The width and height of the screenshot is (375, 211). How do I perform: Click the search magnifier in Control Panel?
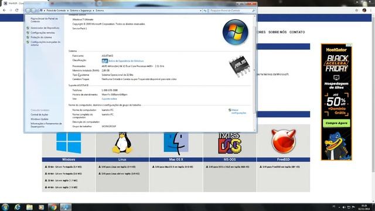254,11
